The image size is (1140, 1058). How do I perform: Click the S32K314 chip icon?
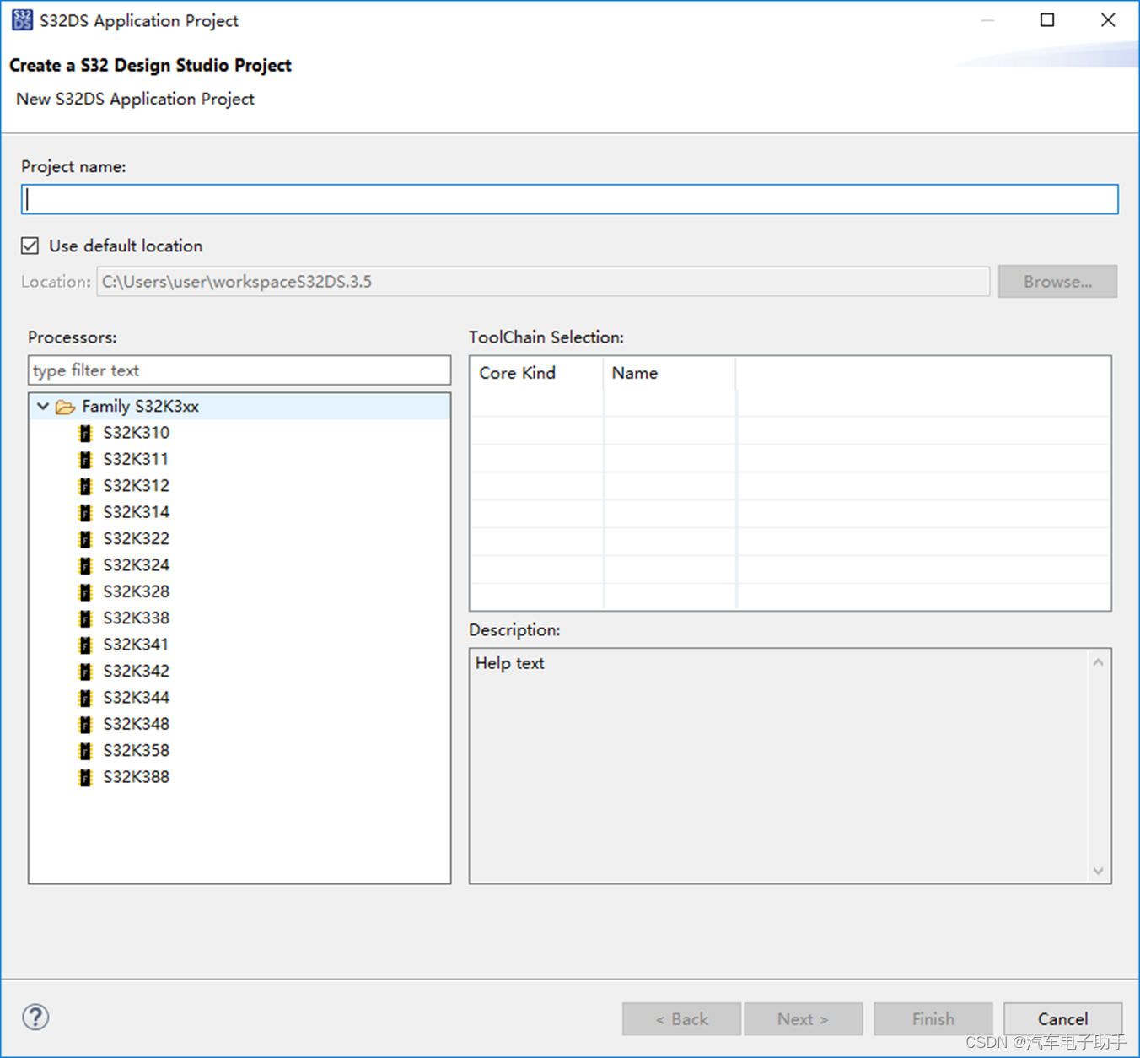coord(85,513)
